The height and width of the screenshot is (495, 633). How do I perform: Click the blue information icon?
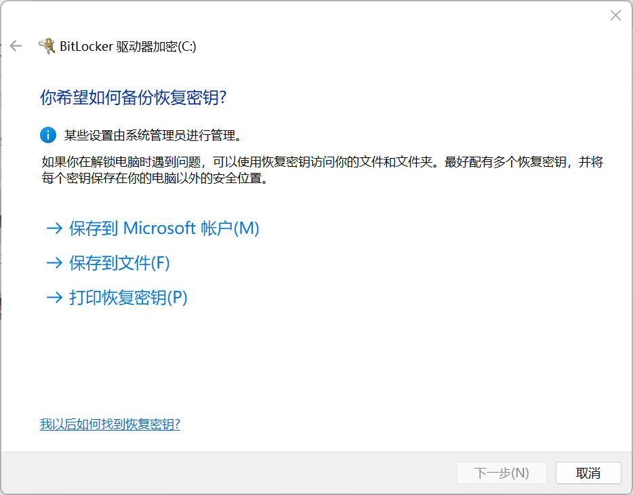click(x=48, y=135)
